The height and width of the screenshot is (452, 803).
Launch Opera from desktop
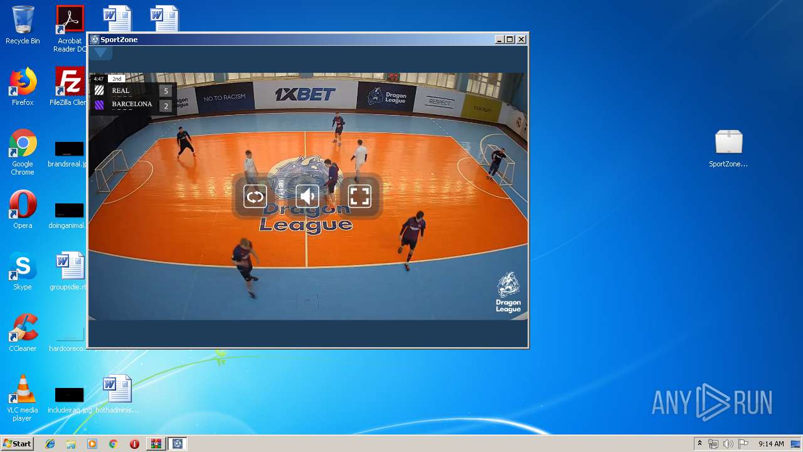coord(23,210)
